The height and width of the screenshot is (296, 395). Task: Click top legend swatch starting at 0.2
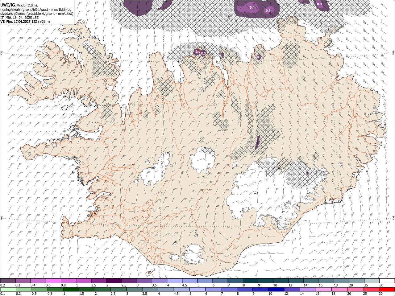click(x=8, y=281)
